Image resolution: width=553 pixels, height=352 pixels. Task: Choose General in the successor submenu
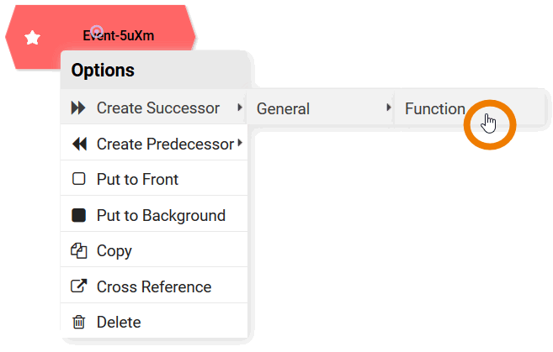(x=283, y=108)
